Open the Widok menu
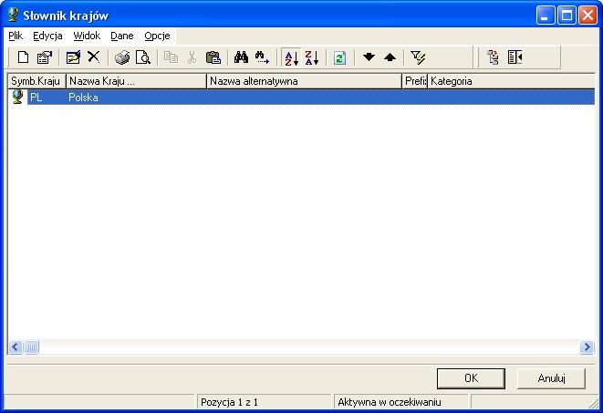The image size is (603, 413). [x=87, y=36]
